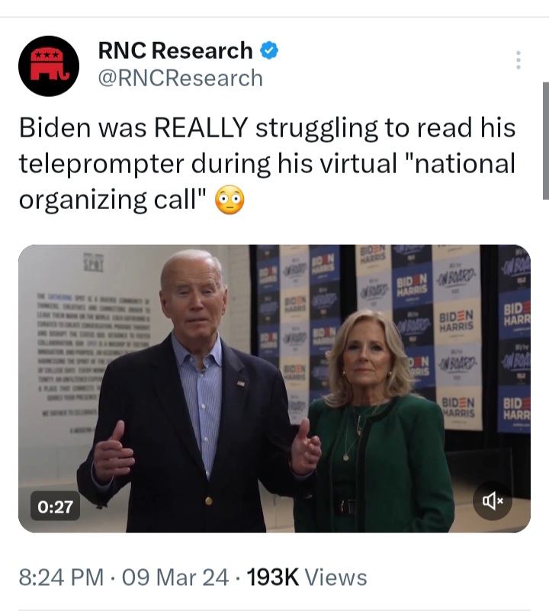
Task: Click the flushed face emoji in the tweet
Action: click(x=230, y=200)
